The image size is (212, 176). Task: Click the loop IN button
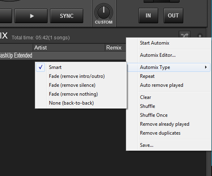click(x=148, y=15)
